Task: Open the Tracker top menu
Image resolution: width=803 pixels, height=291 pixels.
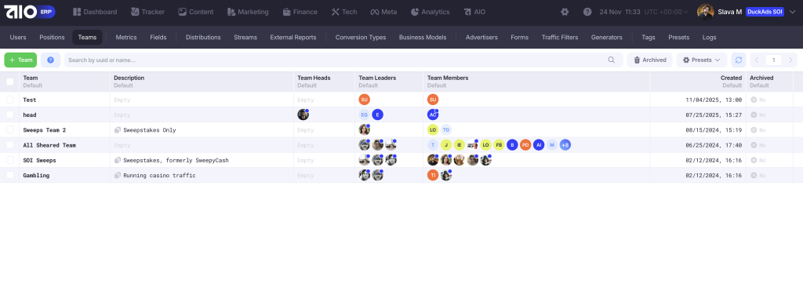Action: tap(147, 12)
